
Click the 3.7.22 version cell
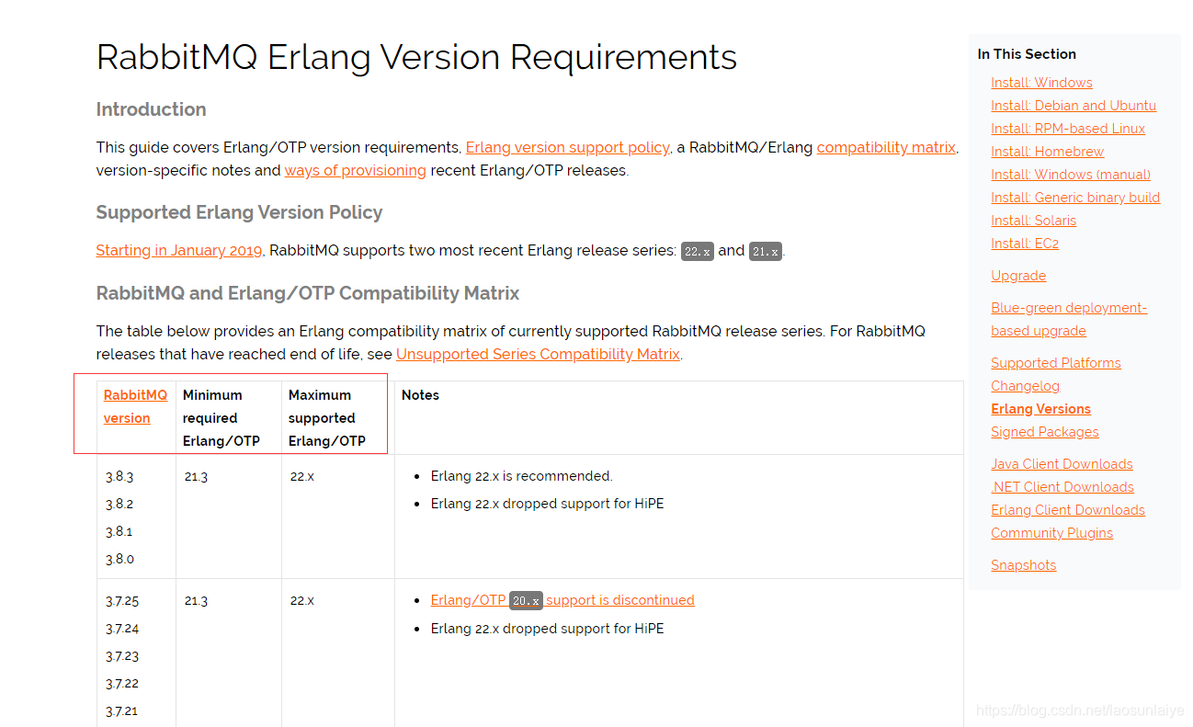[x=122, y=684]
